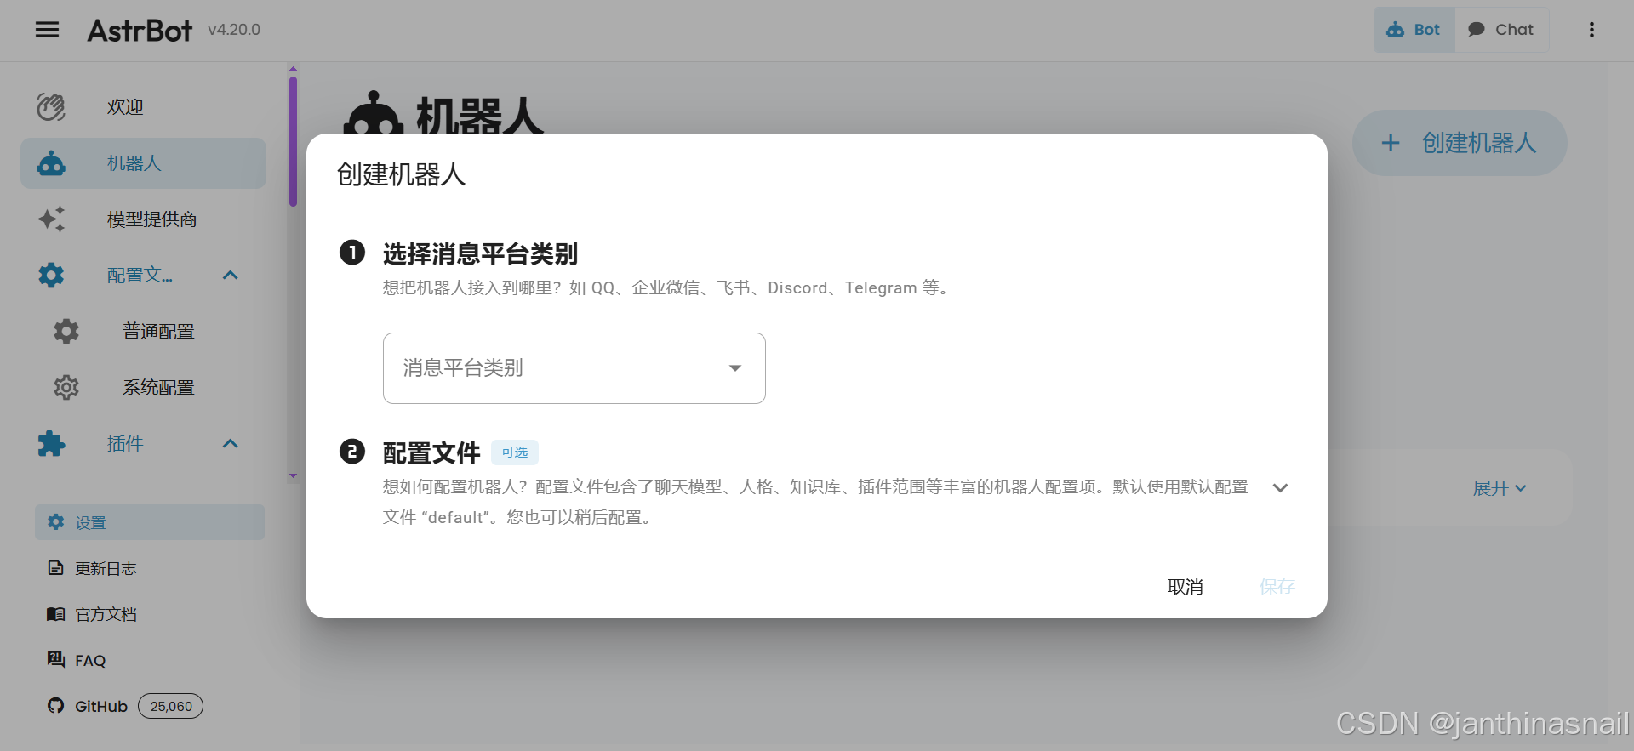This screenshot has height=751, width=1634.
Task: Click the 设置 button in sidebar
Action: click(150, 522)
